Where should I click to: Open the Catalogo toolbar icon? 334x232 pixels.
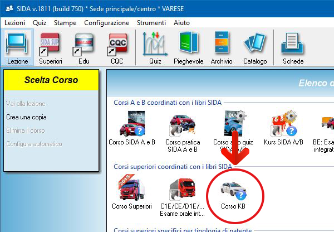(255, 47)
